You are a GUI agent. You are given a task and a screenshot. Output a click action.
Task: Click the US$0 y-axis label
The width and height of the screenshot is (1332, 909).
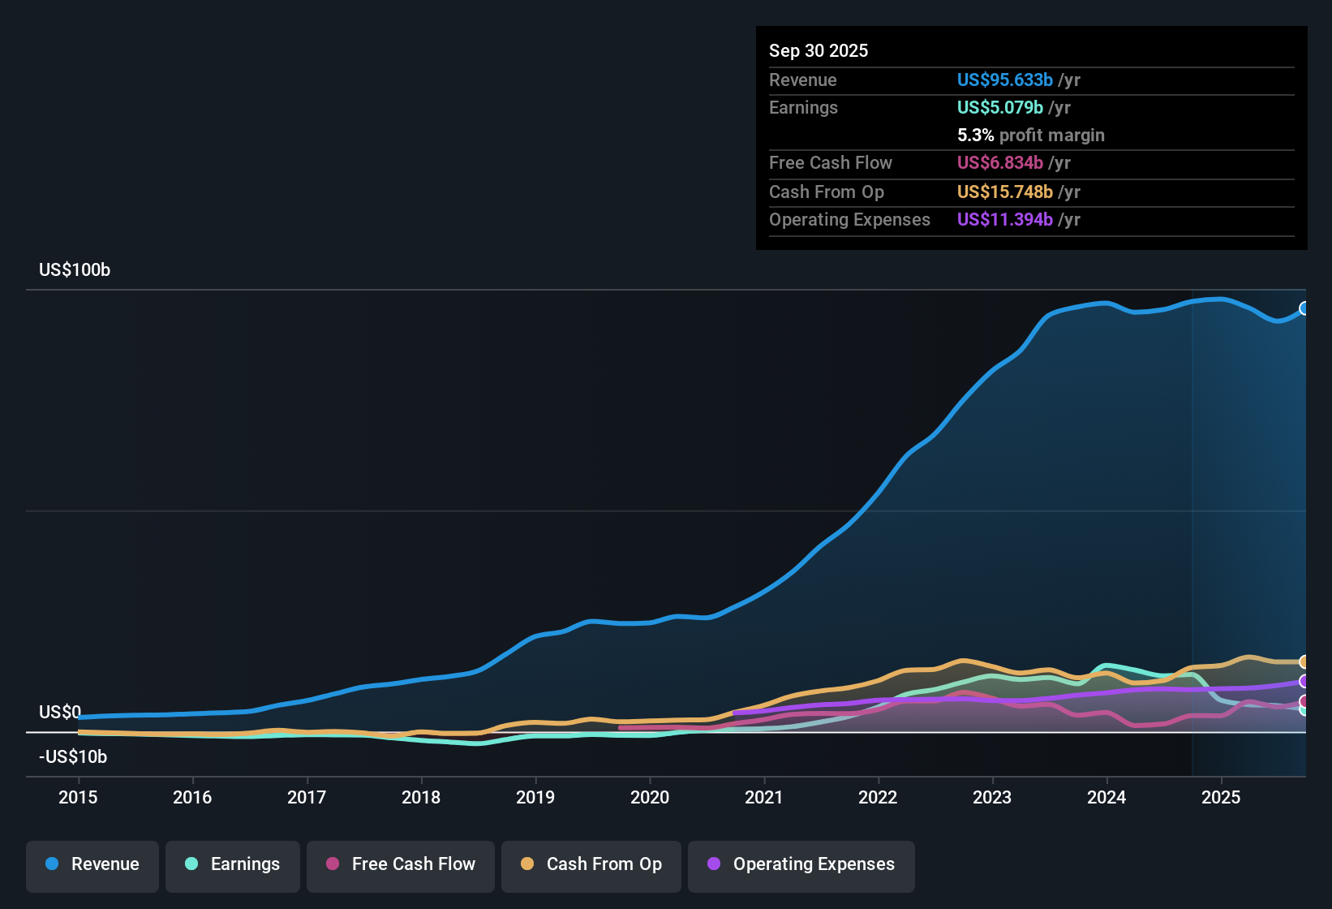(60, 713)
